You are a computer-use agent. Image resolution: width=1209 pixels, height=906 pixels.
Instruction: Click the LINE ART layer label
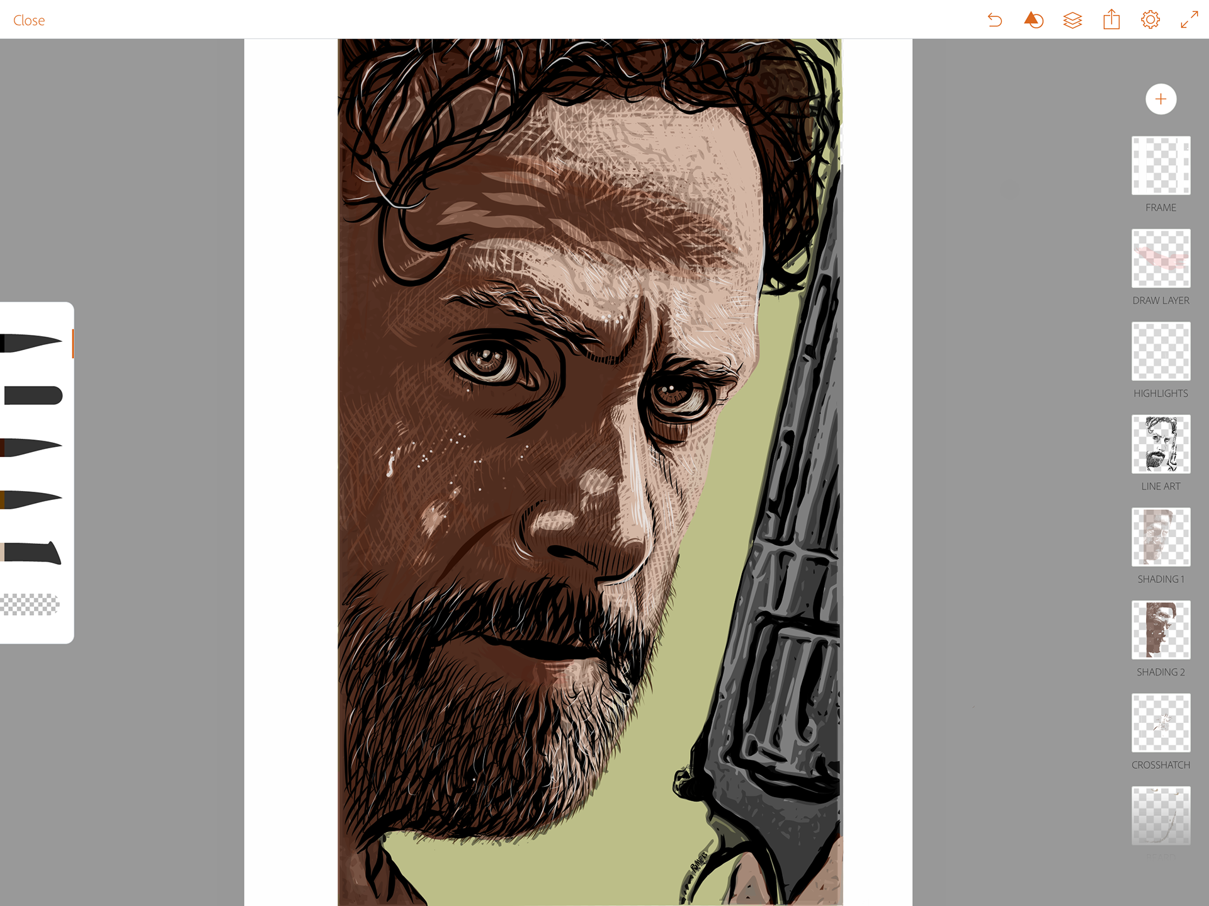(x=1161, y=486)
